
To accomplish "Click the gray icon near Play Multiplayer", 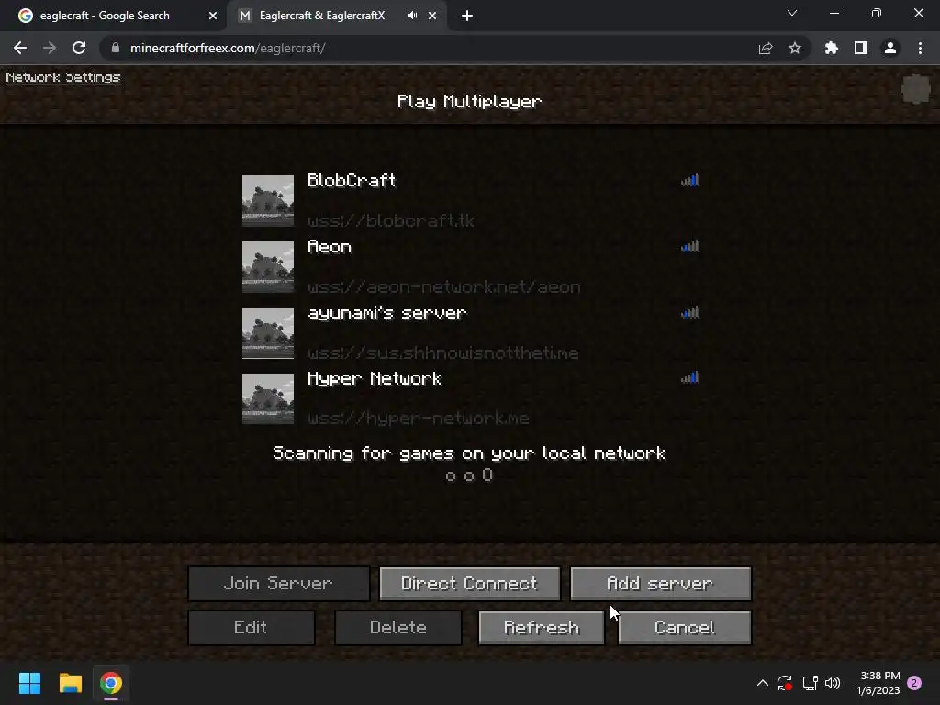I will (916, 90).
